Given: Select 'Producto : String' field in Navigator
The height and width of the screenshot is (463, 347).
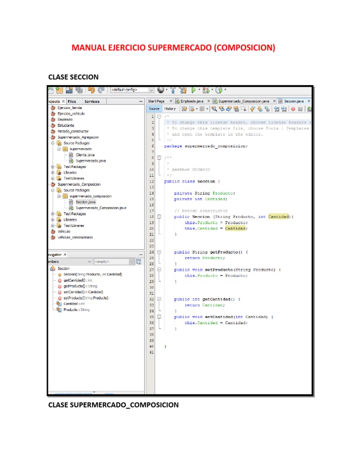Looking at the screenshot, I should [76, 310].
